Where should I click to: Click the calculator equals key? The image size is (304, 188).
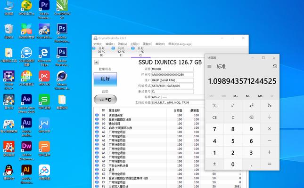(270, 164)
